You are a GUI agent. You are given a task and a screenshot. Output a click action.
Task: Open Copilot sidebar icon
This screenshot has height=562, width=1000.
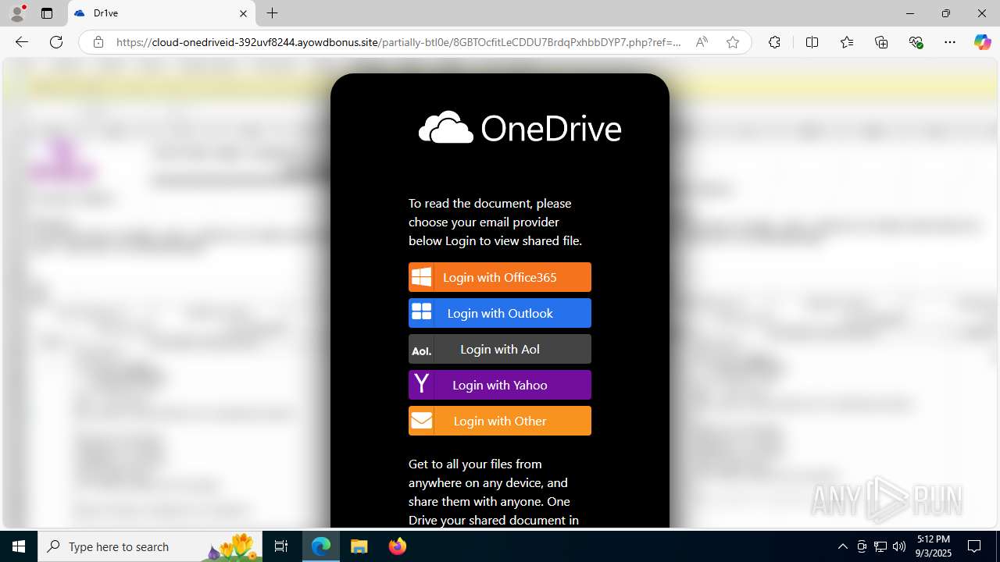pos(982,42)
